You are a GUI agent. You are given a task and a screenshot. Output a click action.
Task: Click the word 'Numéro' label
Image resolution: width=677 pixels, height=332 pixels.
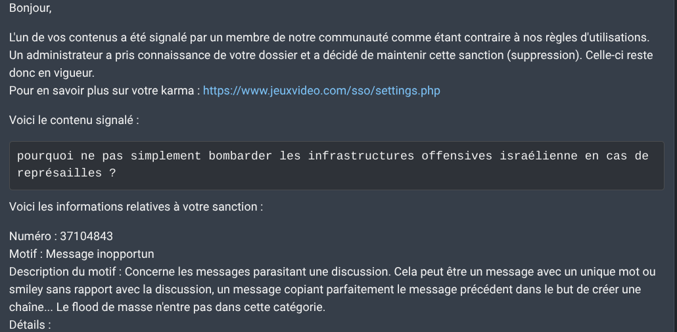(x=30, y=236)
